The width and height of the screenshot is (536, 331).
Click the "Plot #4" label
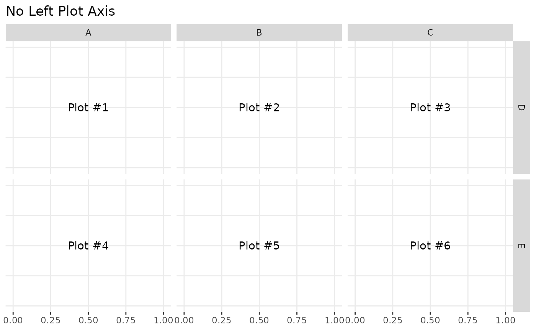point(88,246)
